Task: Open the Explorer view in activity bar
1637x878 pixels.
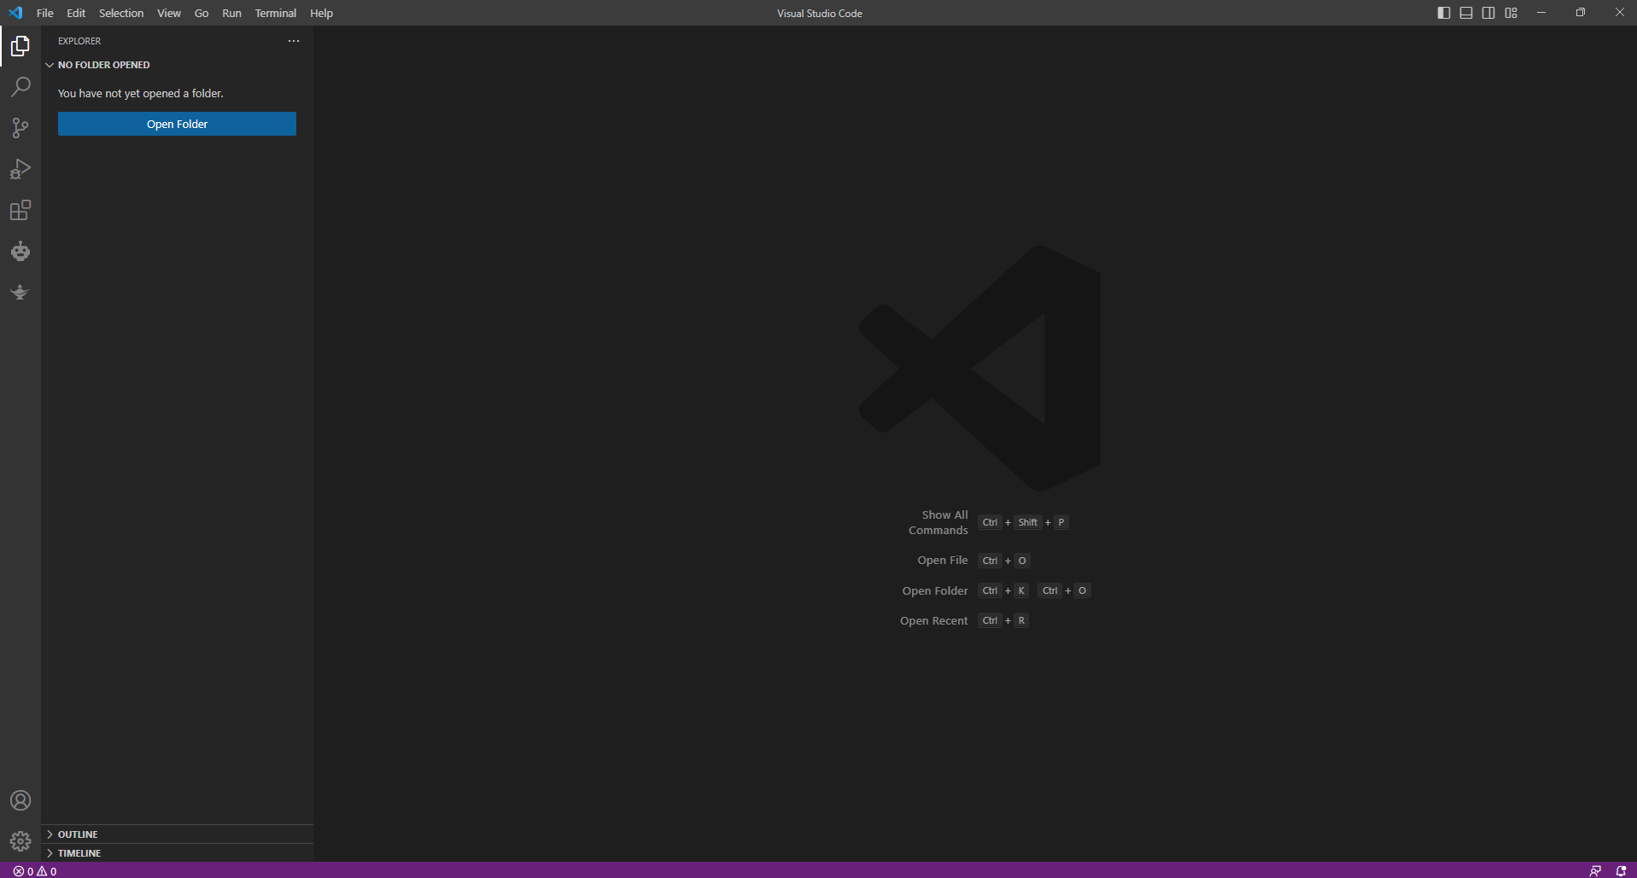Action: point(20,46)
